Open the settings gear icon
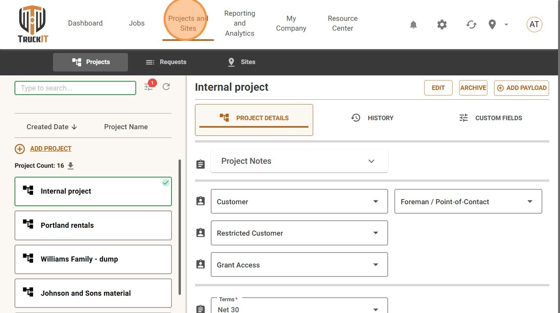This screenshot has height=313, width=560. (x=442, y=25)
